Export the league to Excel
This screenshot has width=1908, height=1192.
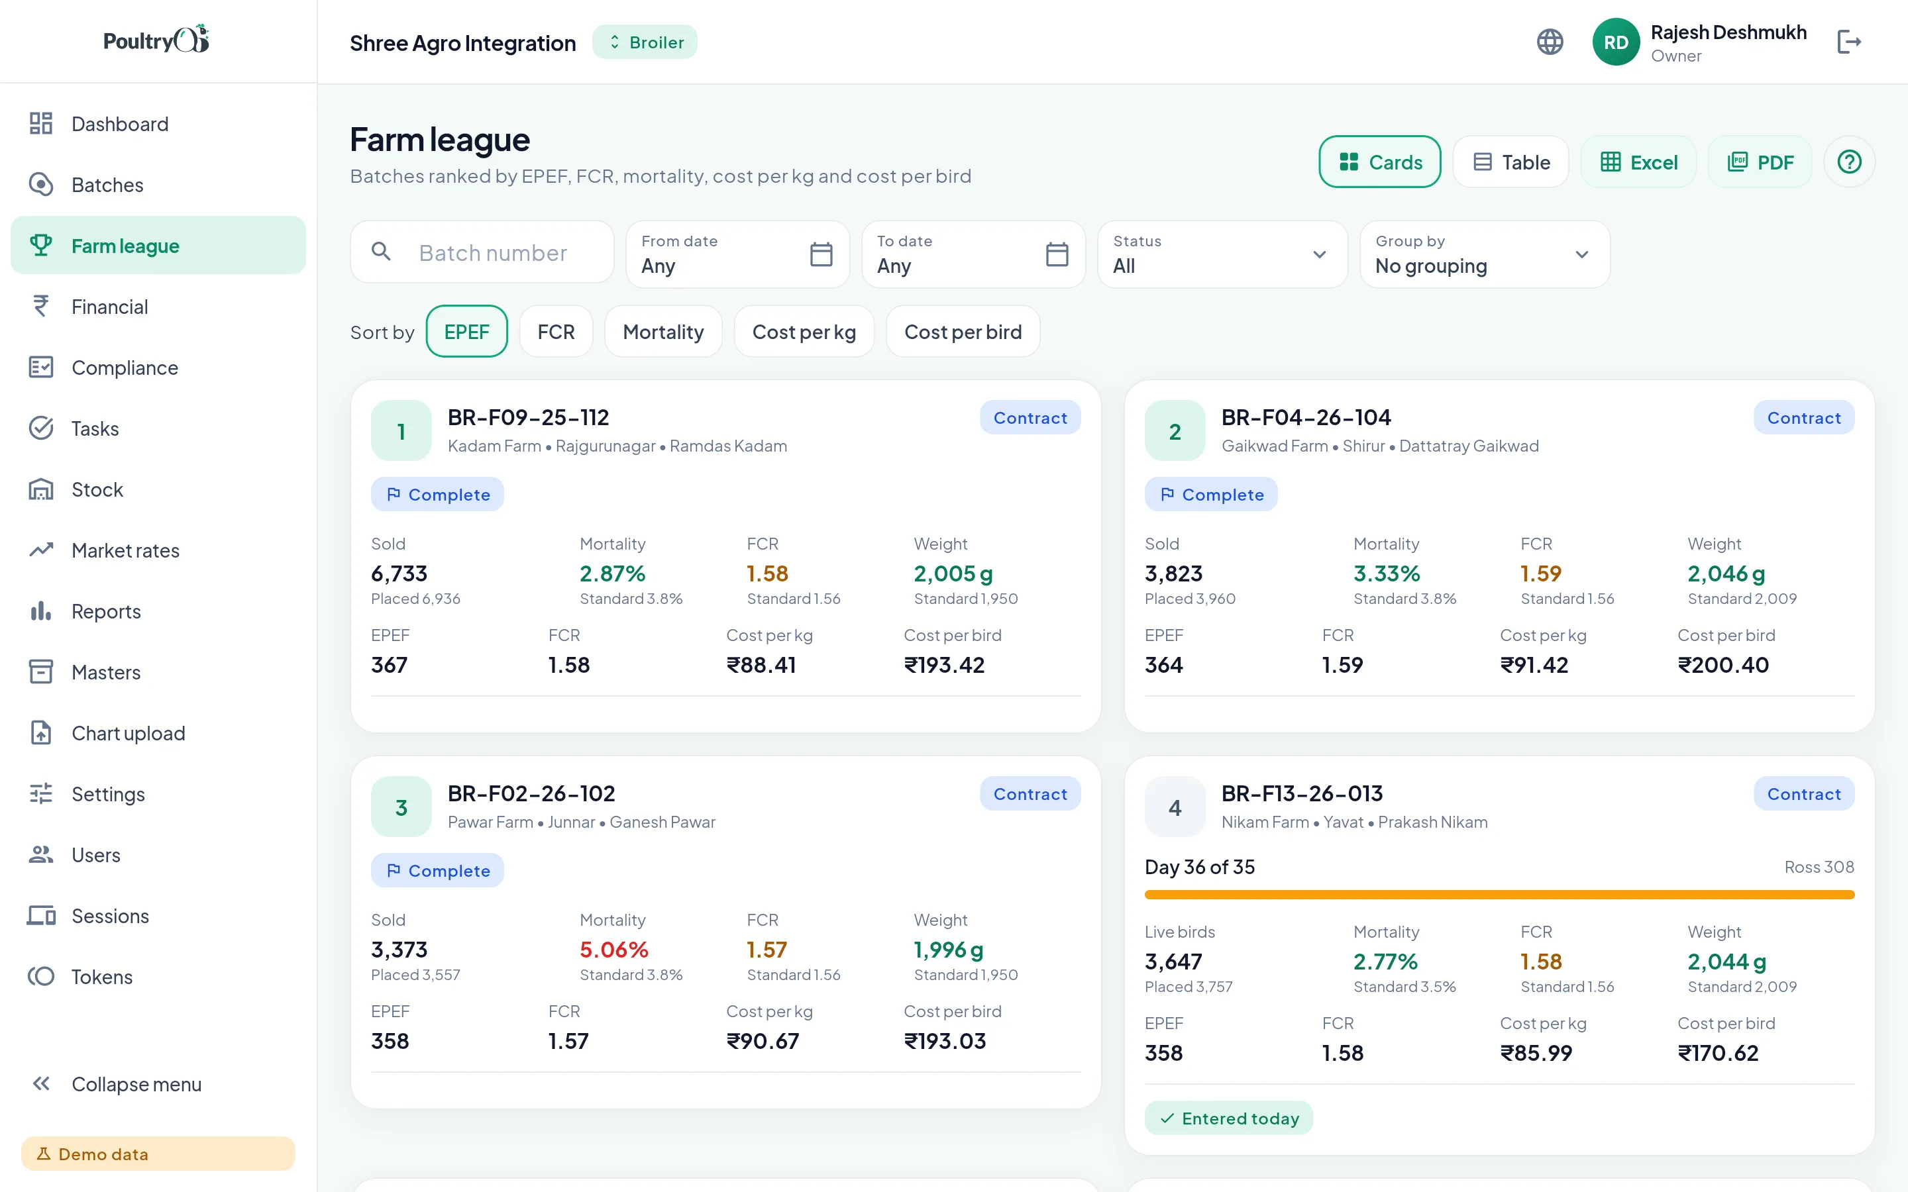tap(1638, 162)
